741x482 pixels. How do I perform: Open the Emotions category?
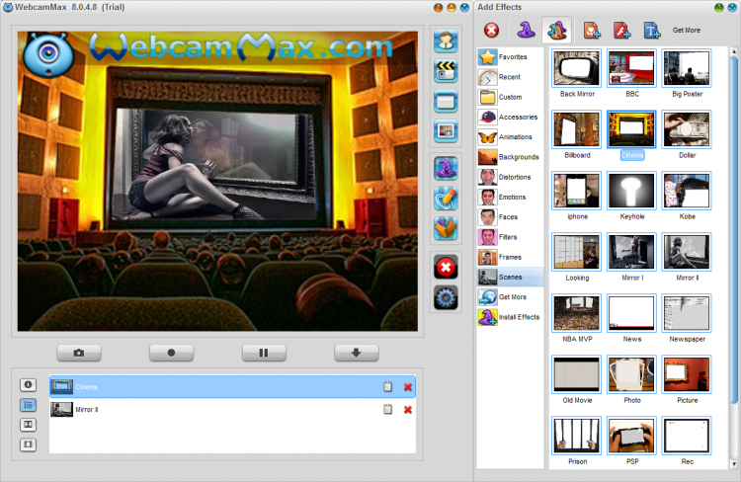(510, 198)
